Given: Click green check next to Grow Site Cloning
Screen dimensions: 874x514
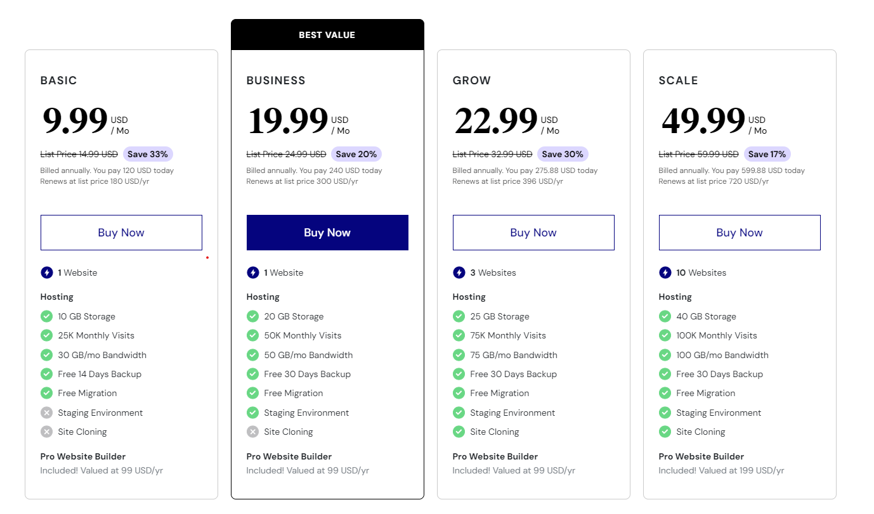Looking at the screenshot, I should tap(459, 432).
